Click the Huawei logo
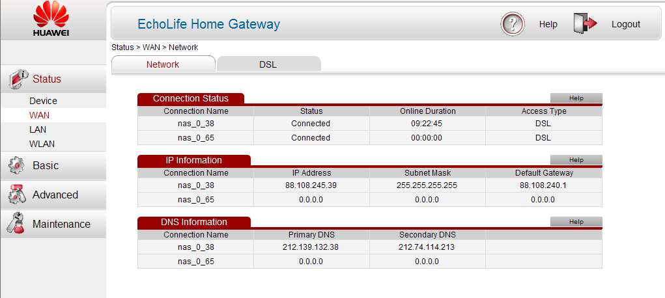 pyautogui.click(x=51, y=20)
